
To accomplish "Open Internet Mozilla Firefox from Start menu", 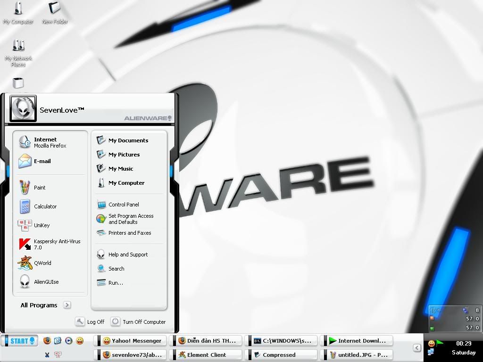I will point(50,142).
